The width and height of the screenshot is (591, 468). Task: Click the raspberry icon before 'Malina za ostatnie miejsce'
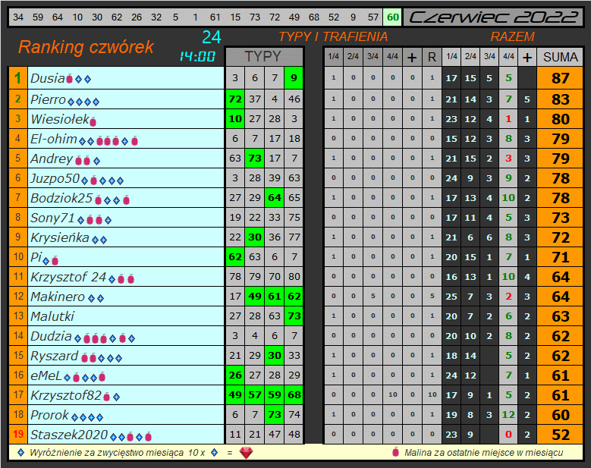coord(395,452)
